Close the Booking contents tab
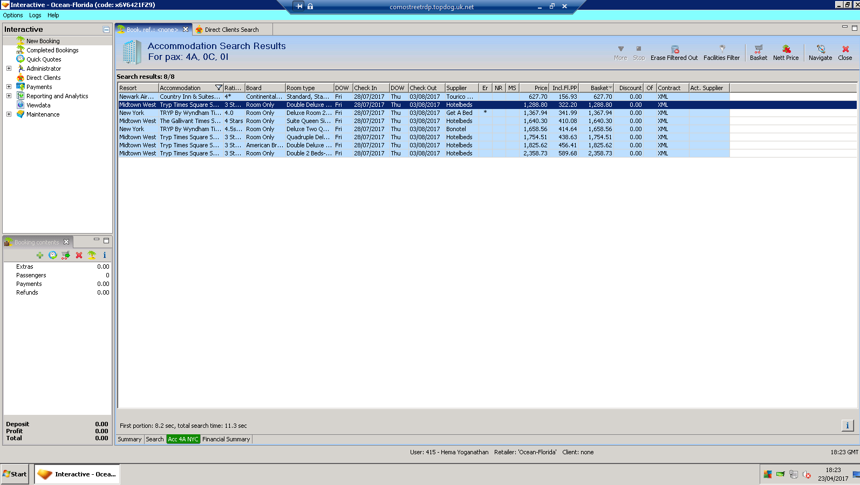 [x=66, y=242]
